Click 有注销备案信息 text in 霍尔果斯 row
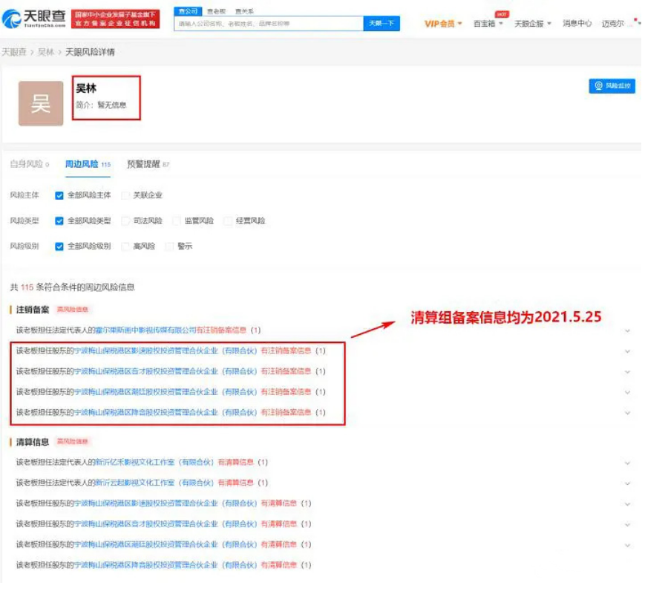 point(221,330)
